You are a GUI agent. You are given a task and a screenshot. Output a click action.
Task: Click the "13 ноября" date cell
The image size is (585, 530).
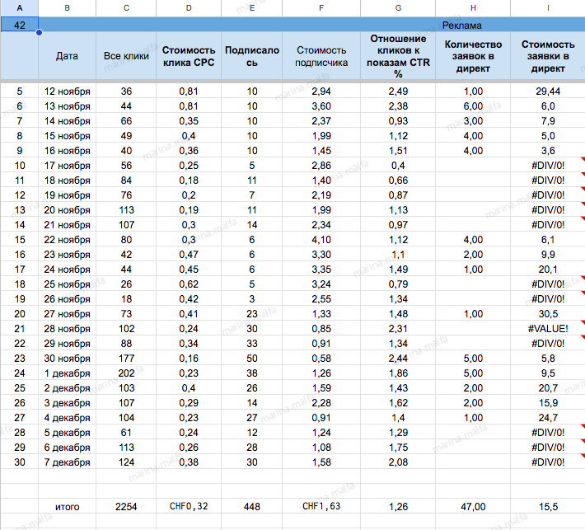pyautogui.click(x=68, y=106)
